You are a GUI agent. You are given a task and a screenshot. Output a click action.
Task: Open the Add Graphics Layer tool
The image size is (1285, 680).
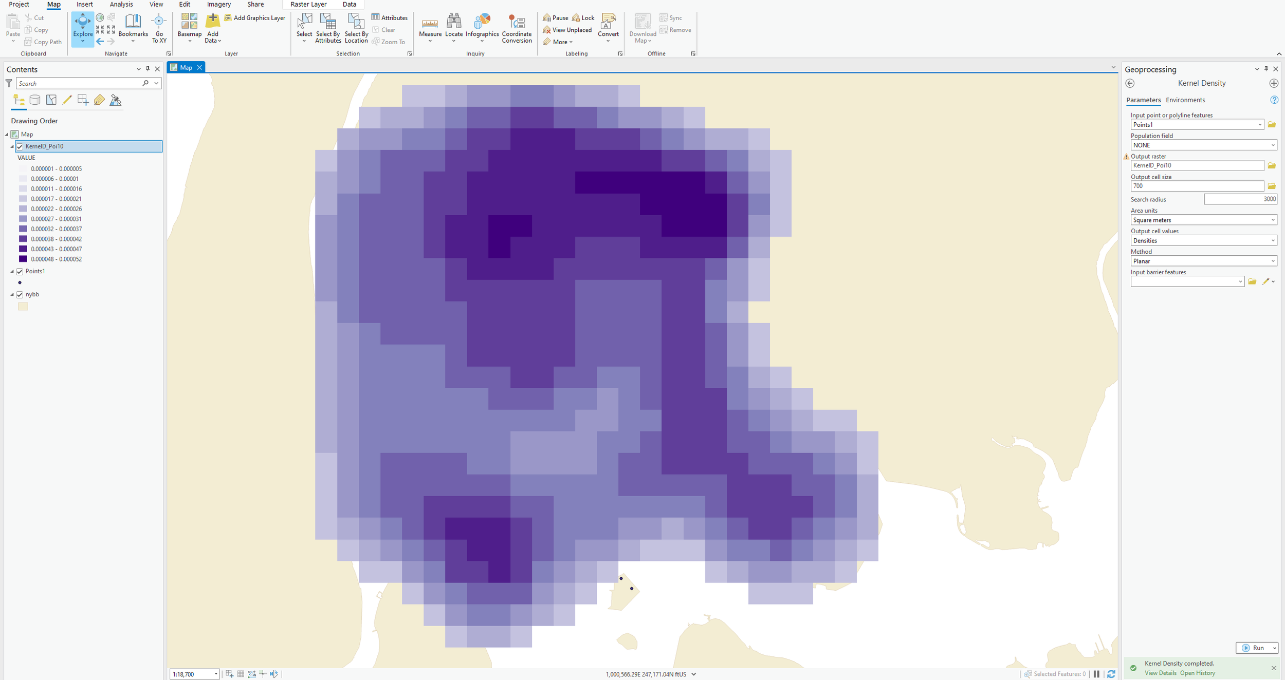pyautogui.click(x=255, y=17)
